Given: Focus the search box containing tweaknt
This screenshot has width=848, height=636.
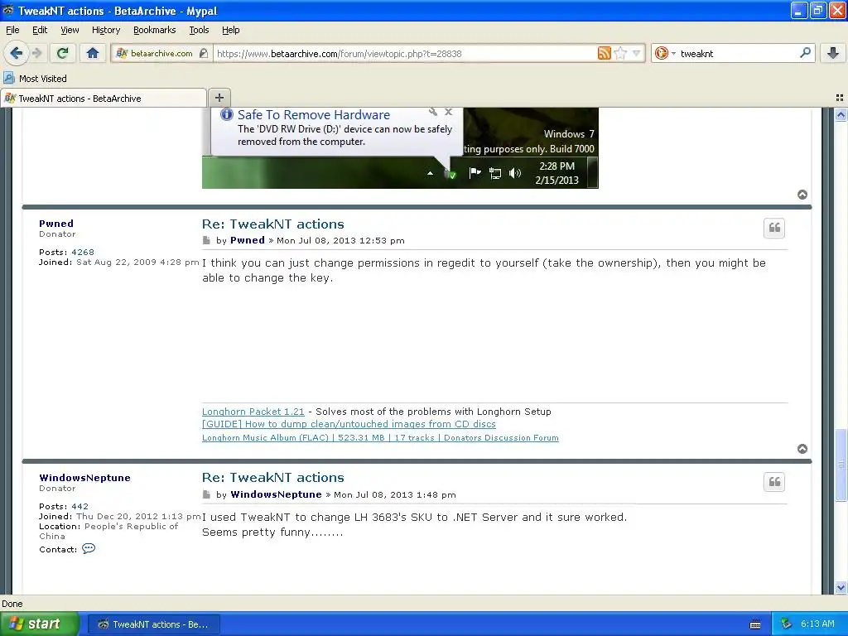Looking at the screenshot, I should [x=738, y=54].
